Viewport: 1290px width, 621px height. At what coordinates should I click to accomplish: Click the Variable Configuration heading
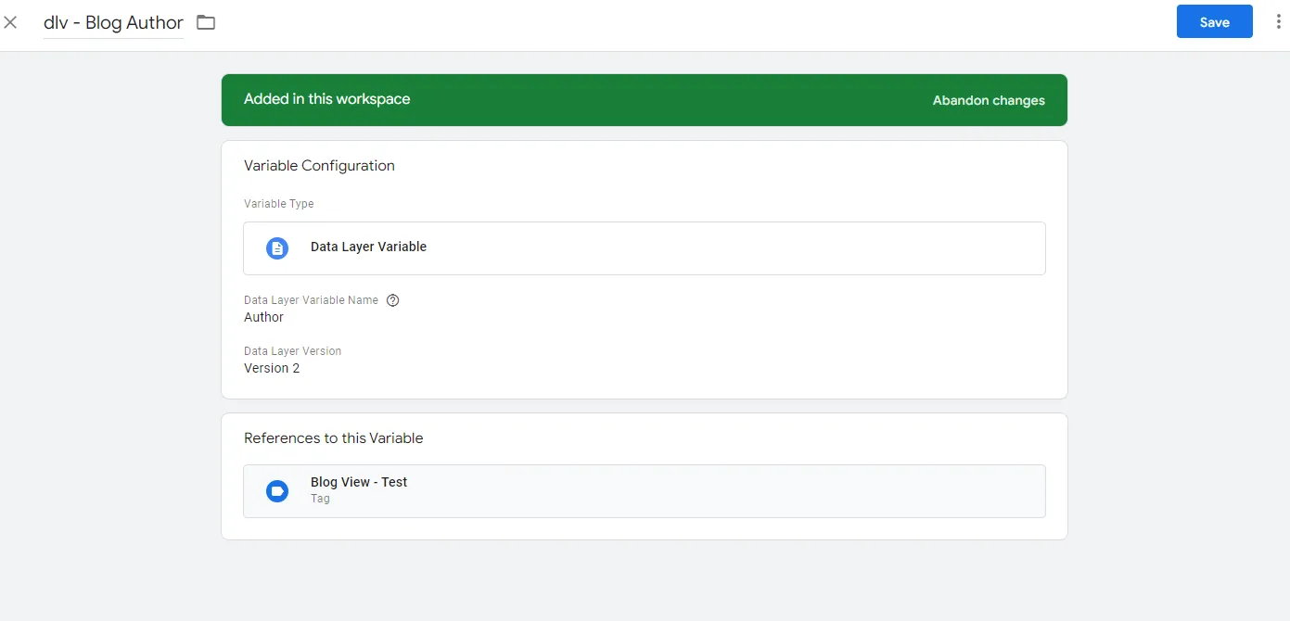pos(319,166)
